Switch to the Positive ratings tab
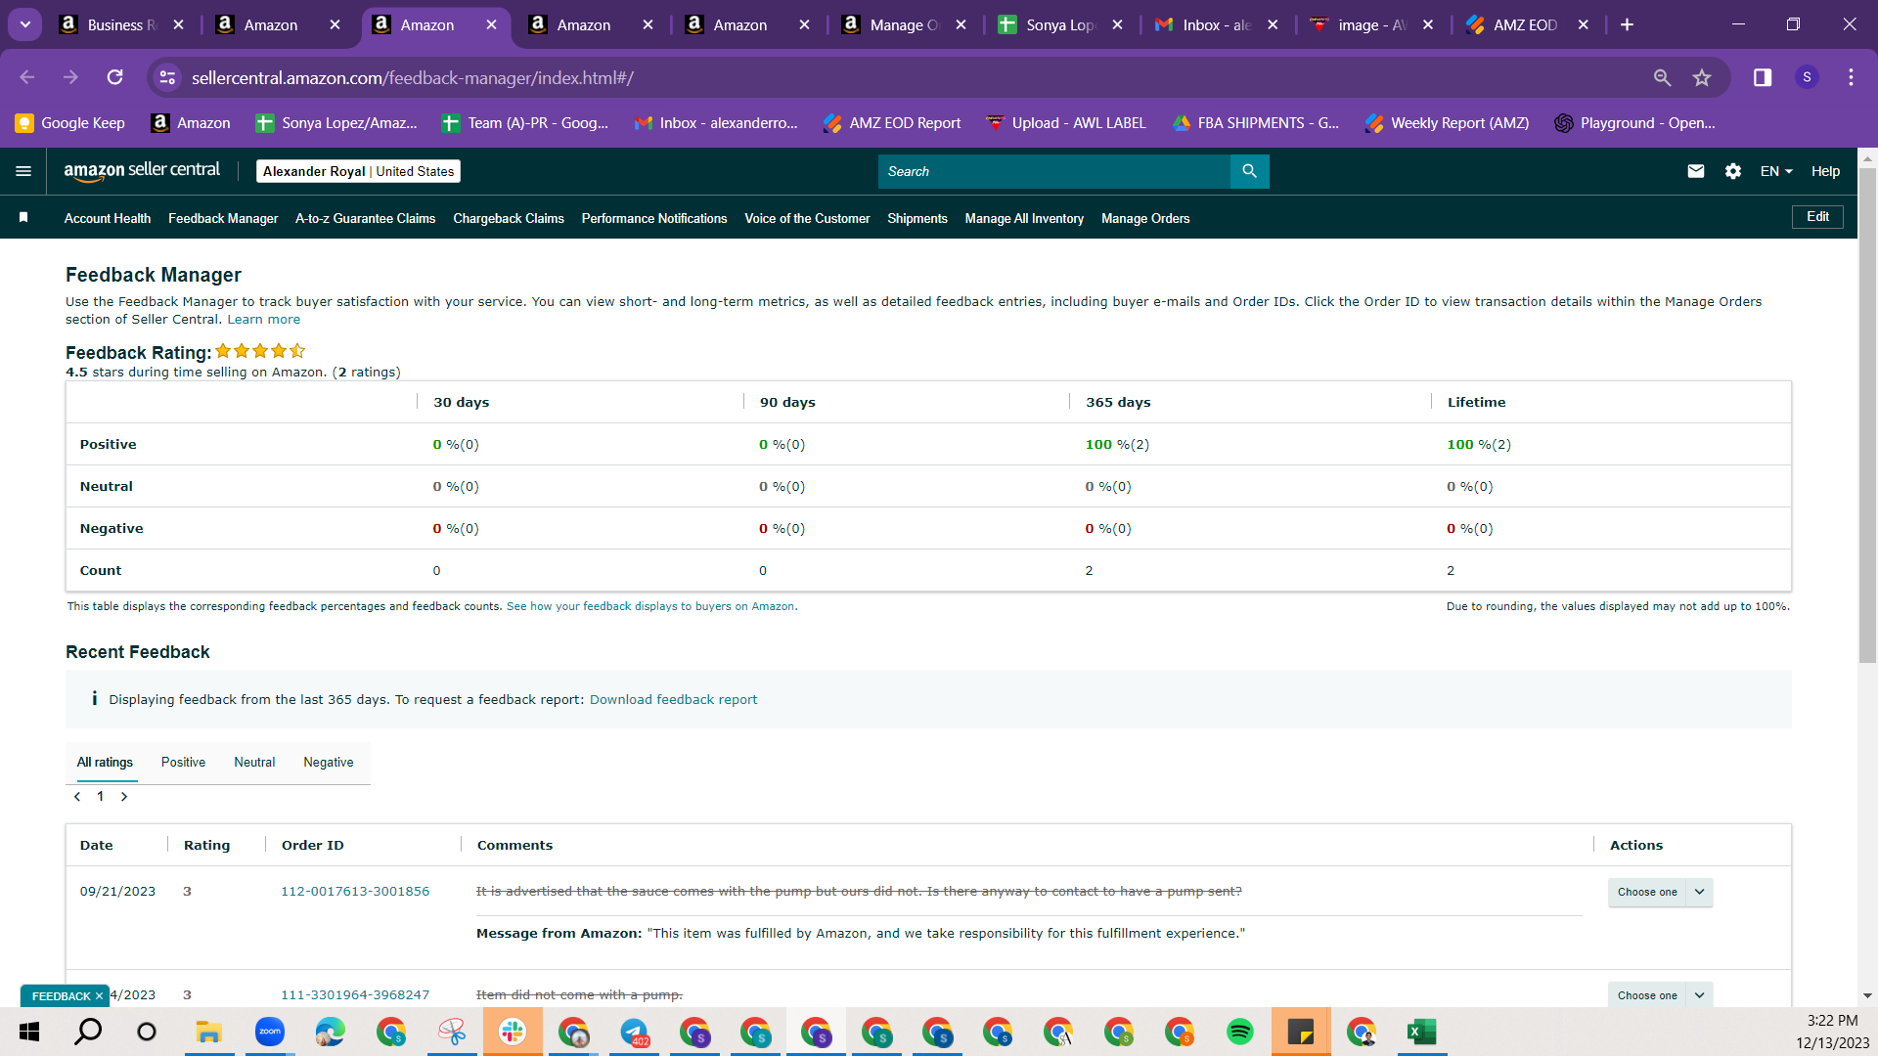This screenshot has height=1056, width=1878. 183,763
